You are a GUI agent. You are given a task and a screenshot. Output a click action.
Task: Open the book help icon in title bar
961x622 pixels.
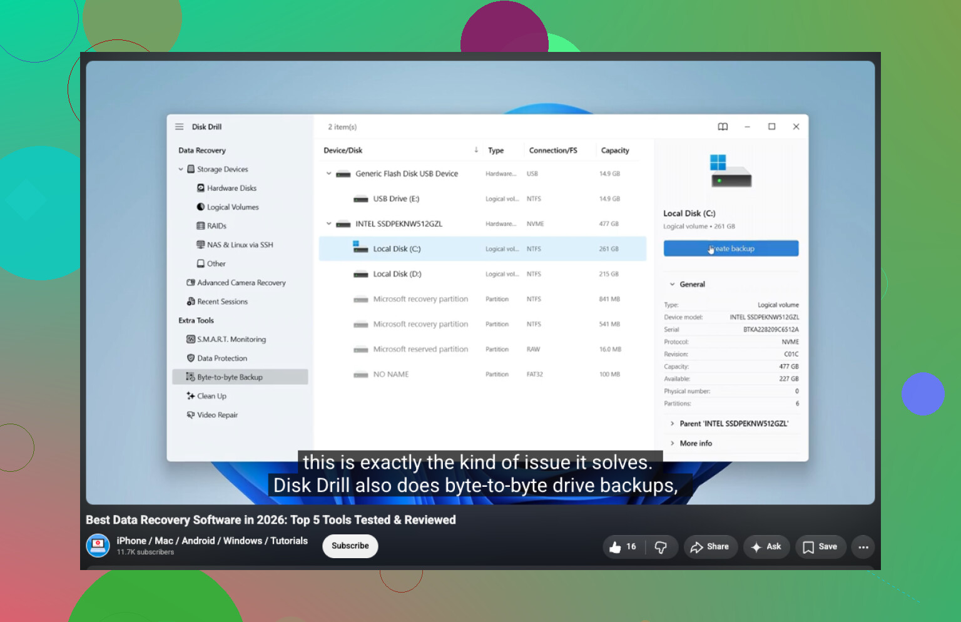723,126
